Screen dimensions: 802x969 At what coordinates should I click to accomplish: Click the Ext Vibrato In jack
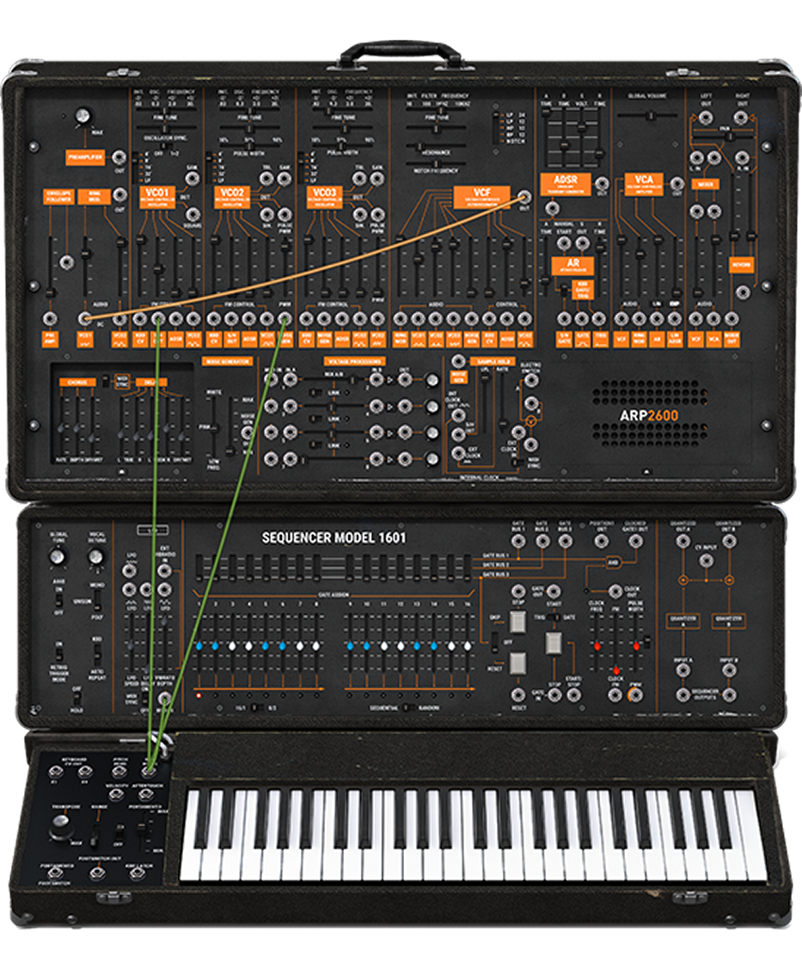(x=164, y=570)
